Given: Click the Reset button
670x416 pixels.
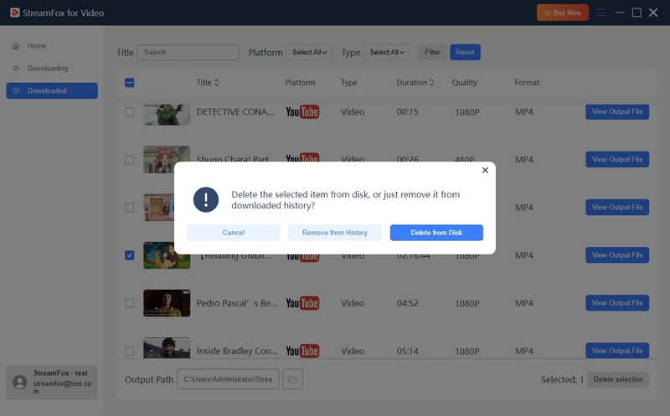Looking at the screenshot, I should (x=465, y=52).
